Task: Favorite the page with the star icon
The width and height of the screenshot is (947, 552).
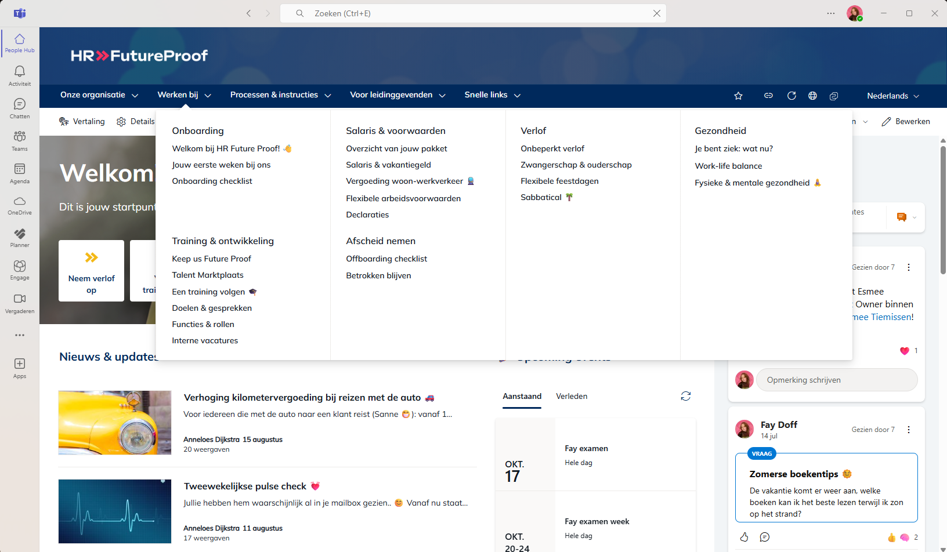Action: (738, 96)
